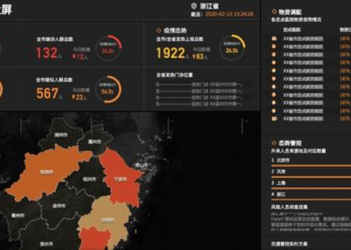Click the location pin icon beside 浙江省

tap(194, 6)
